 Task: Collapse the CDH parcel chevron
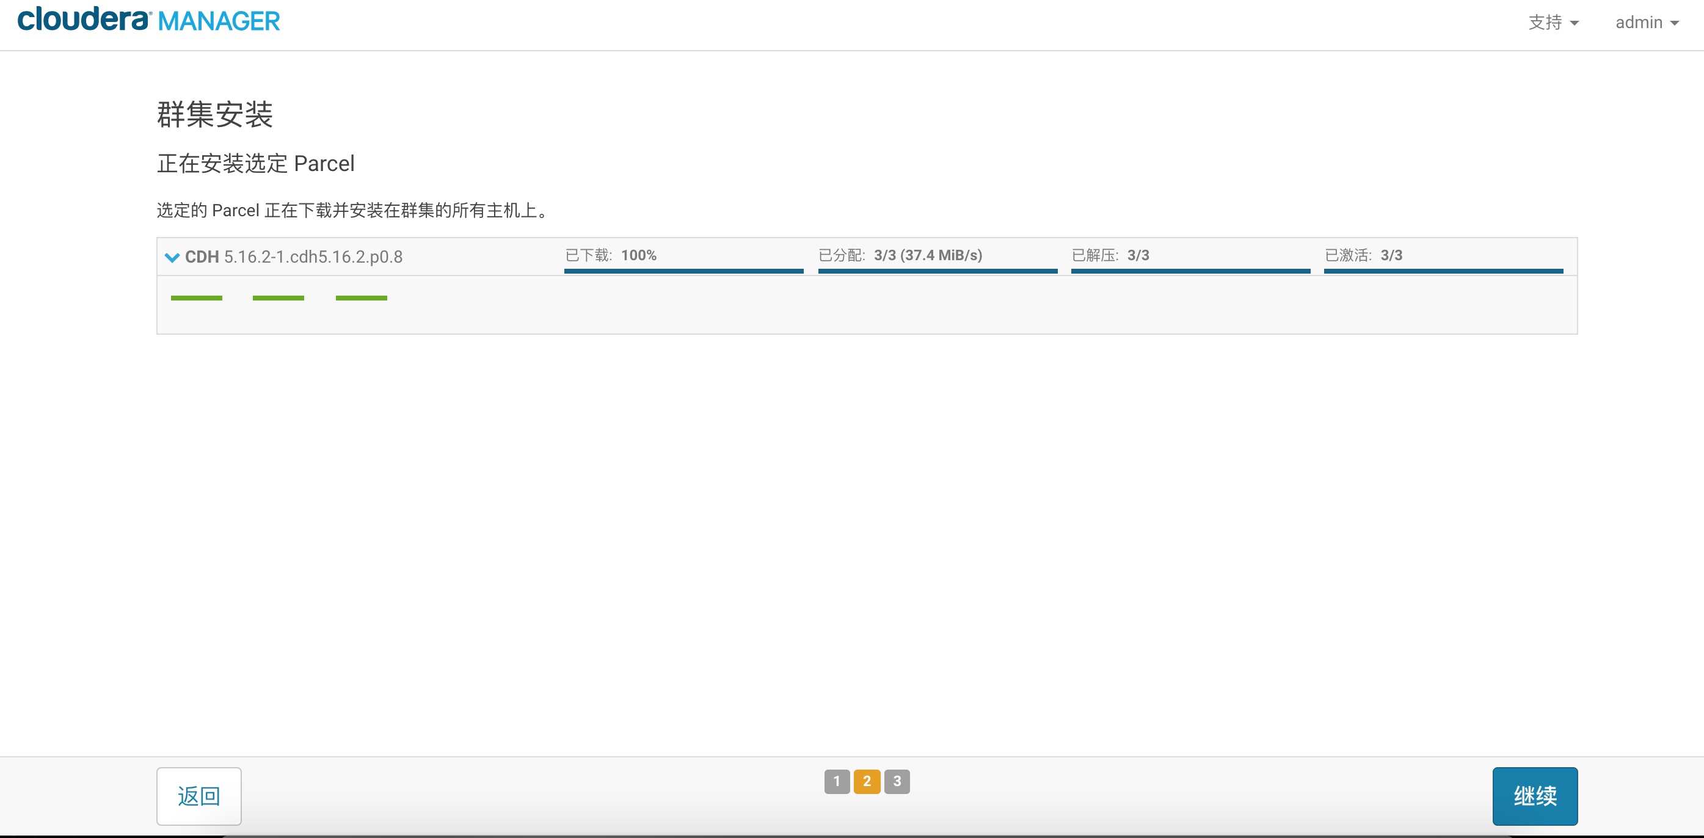click(172, 257)
